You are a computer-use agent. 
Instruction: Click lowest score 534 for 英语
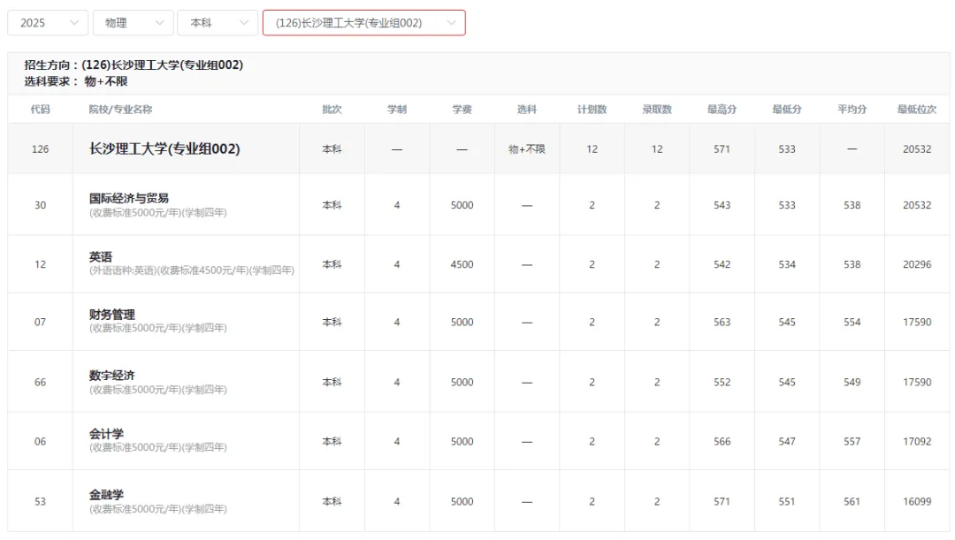(x=787, y=264)
